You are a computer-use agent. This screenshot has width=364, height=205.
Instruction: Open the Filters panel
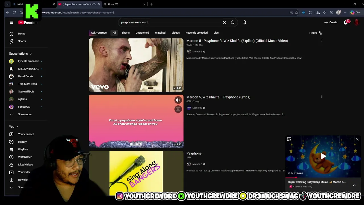316,33
